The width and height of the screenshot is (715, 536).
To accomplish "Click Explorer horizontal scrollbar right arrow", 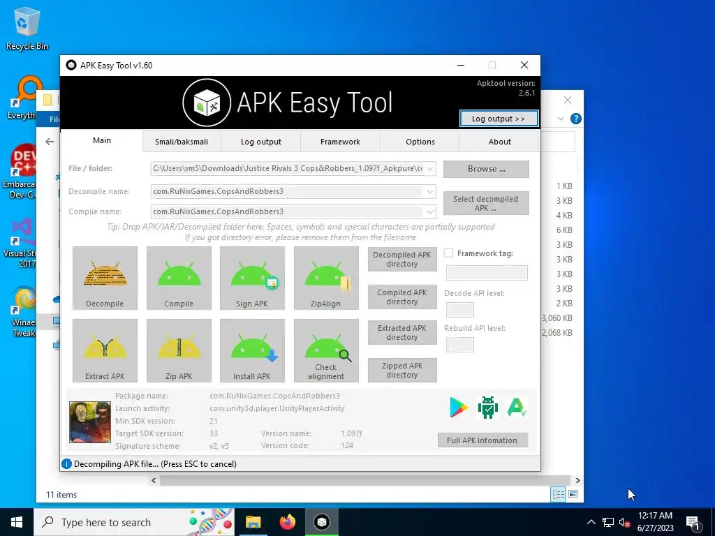I will [577, 480].
